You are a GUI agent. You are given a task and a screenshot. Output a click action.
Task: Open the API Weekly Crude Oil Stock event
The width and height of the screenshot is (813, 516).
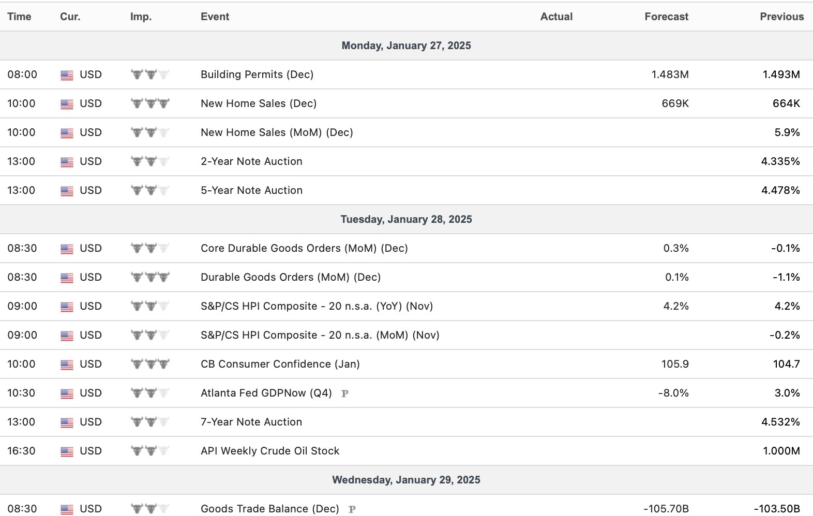[270, 451]
